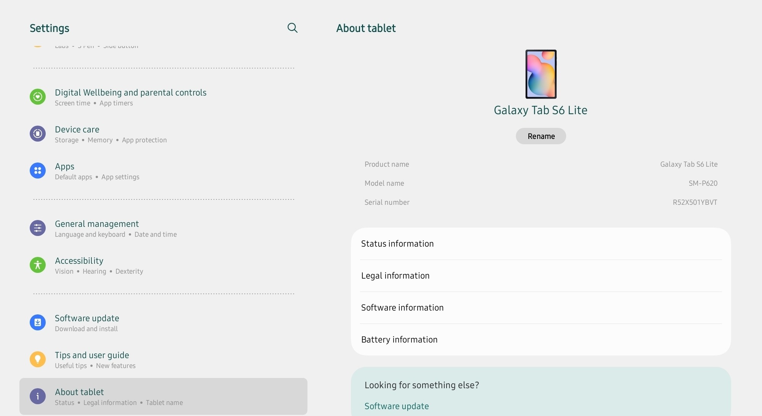Tap the General management sliders icon
Image resolution: width=762 pixels, height=416 pixels.
coord(38,228)
